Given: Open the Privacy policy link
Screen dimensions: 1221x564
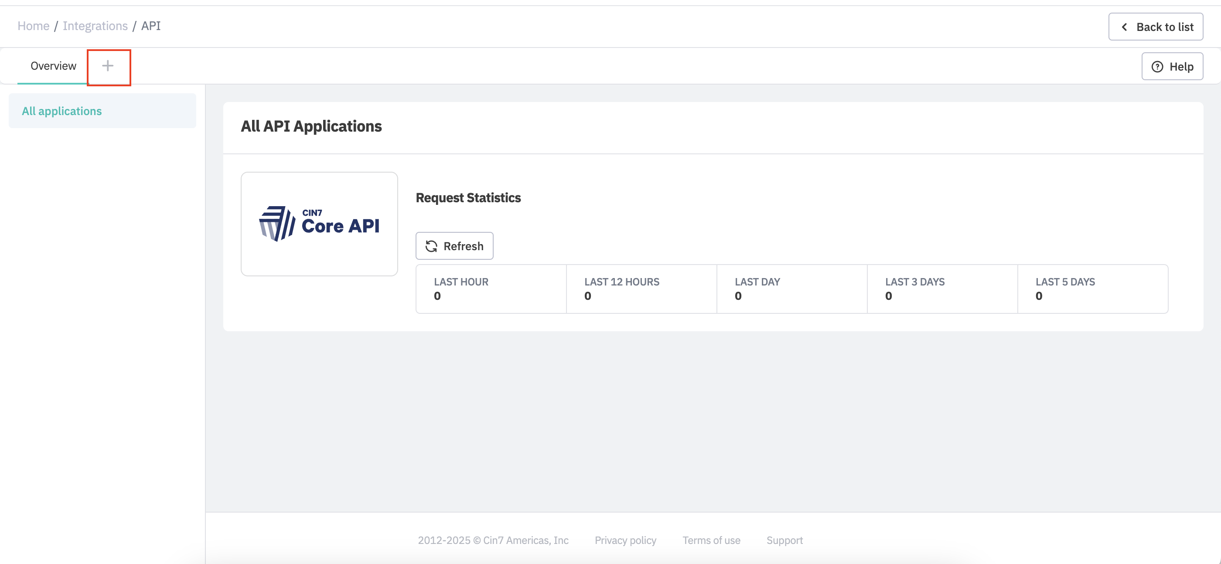Looking at the screenshot, I should click(x=625, y=540).
